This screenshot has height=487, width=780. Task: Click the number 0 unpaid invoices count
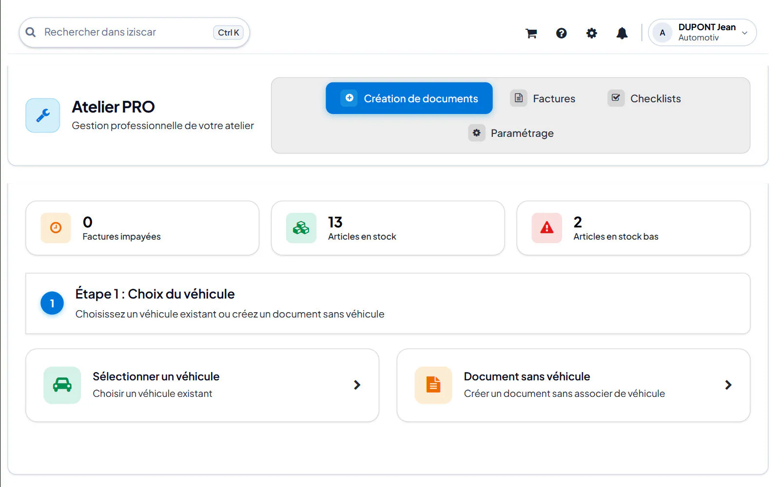click(88, 222)
